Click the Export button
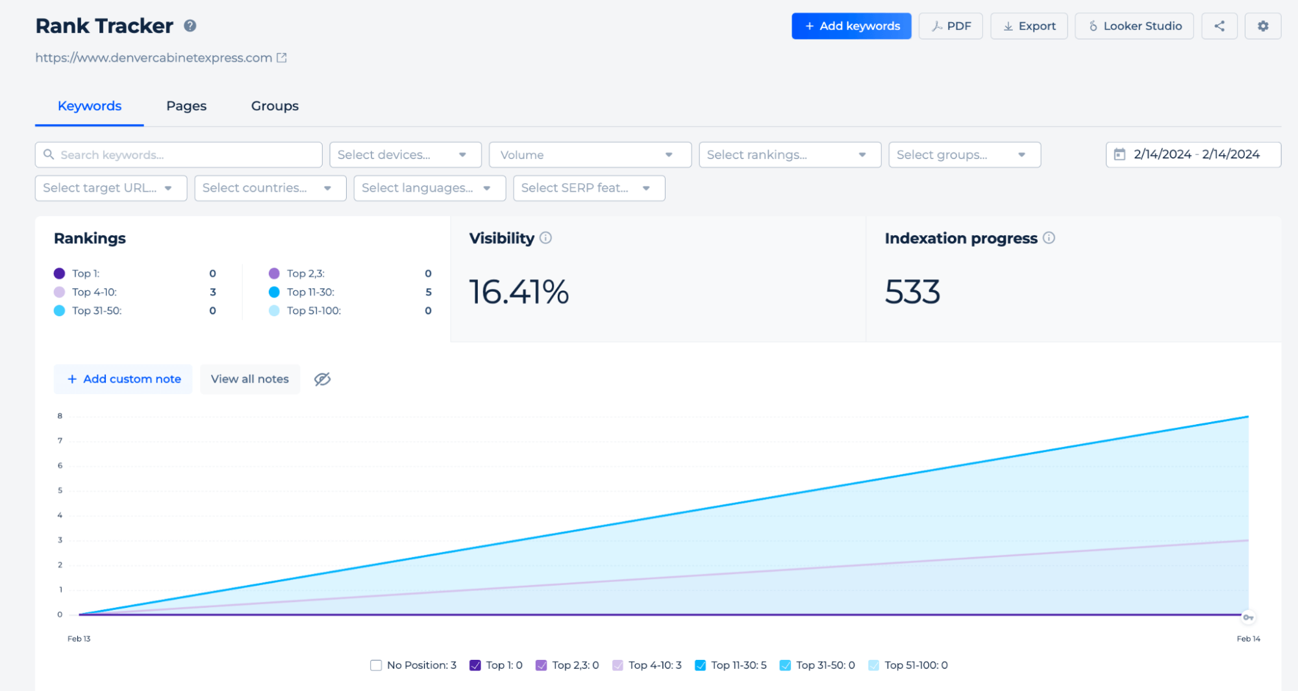 (1029, 26)
